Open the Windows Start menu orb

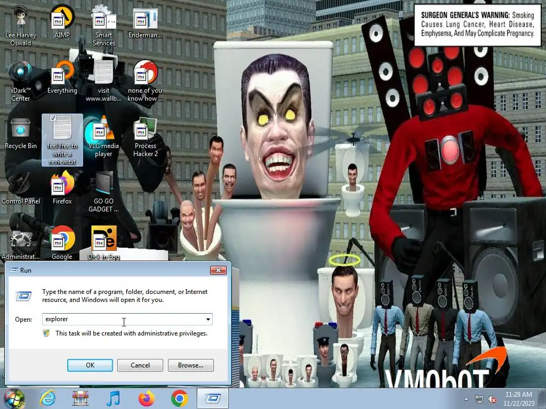tap(14, 398)
